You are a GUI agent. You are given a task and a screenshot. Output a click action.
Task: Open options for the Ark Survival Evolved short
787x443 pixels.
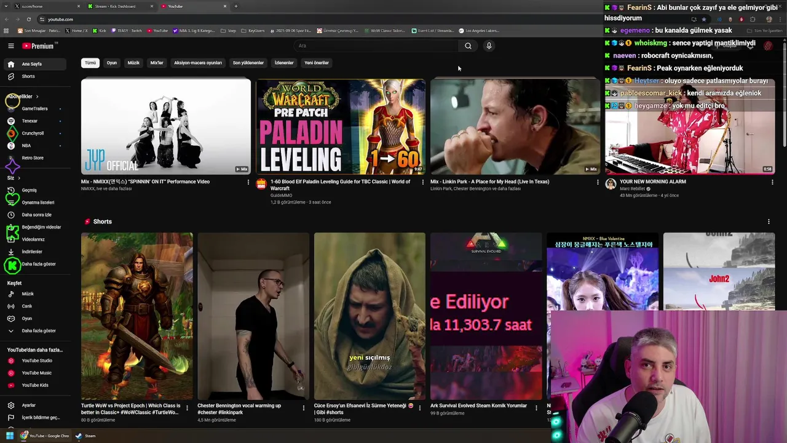536,408
